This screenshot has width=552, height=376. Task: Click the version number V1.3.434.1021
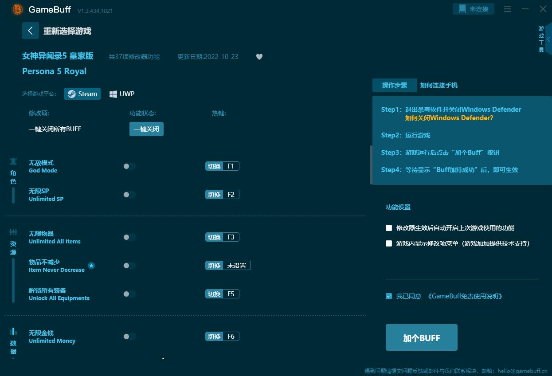95,11
